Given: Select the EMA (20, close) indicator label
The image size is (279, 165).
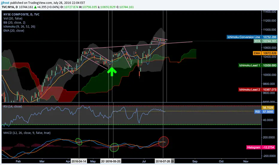Looking at the screenshot, I should coord(14,31).
